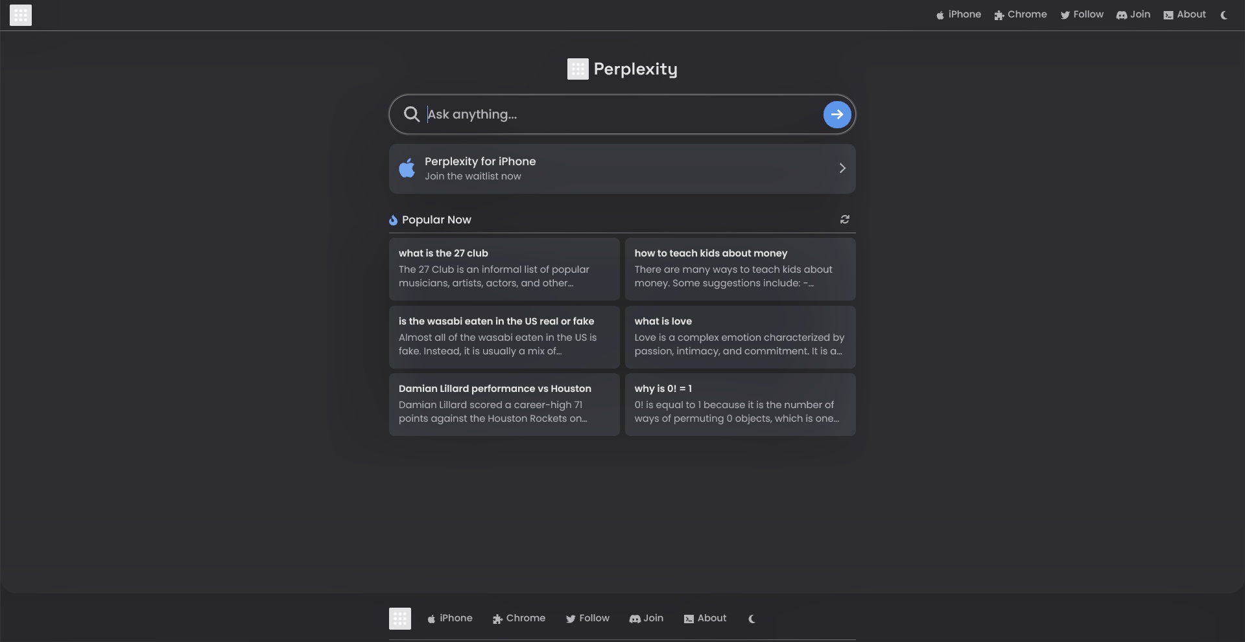Focus the Ask anything search field
The image size is (1245, 642).
tap(622, 115)
